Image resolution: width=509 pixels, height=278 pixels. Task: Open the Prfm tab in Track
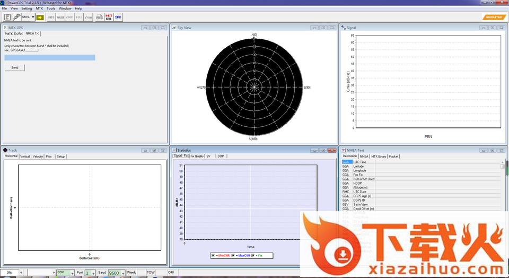(49, 157)
